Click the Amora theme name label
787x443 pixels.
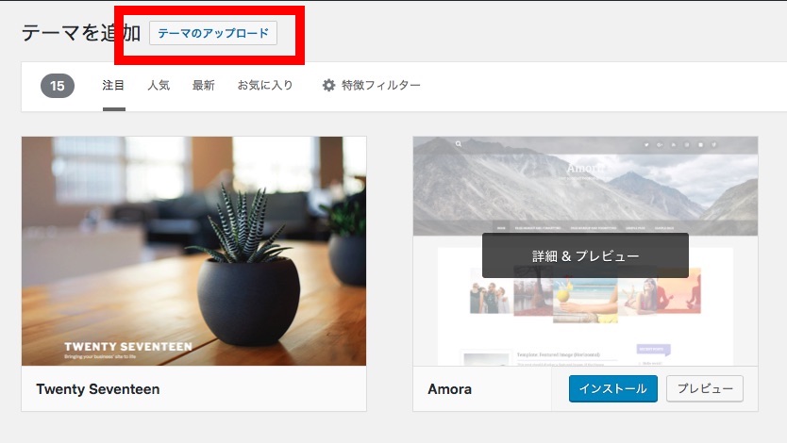point(449,388)
